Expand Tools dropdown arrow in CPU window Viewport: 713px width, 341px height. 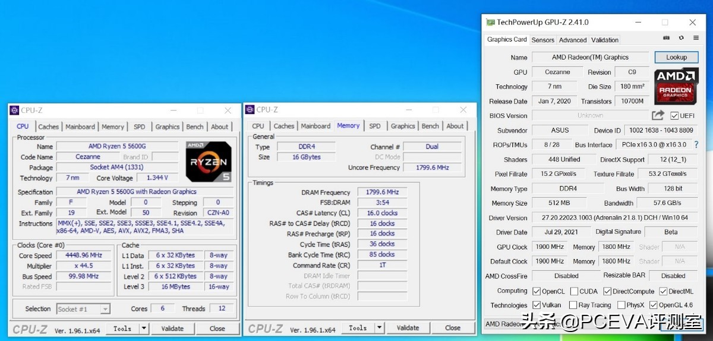pos(144,329)
